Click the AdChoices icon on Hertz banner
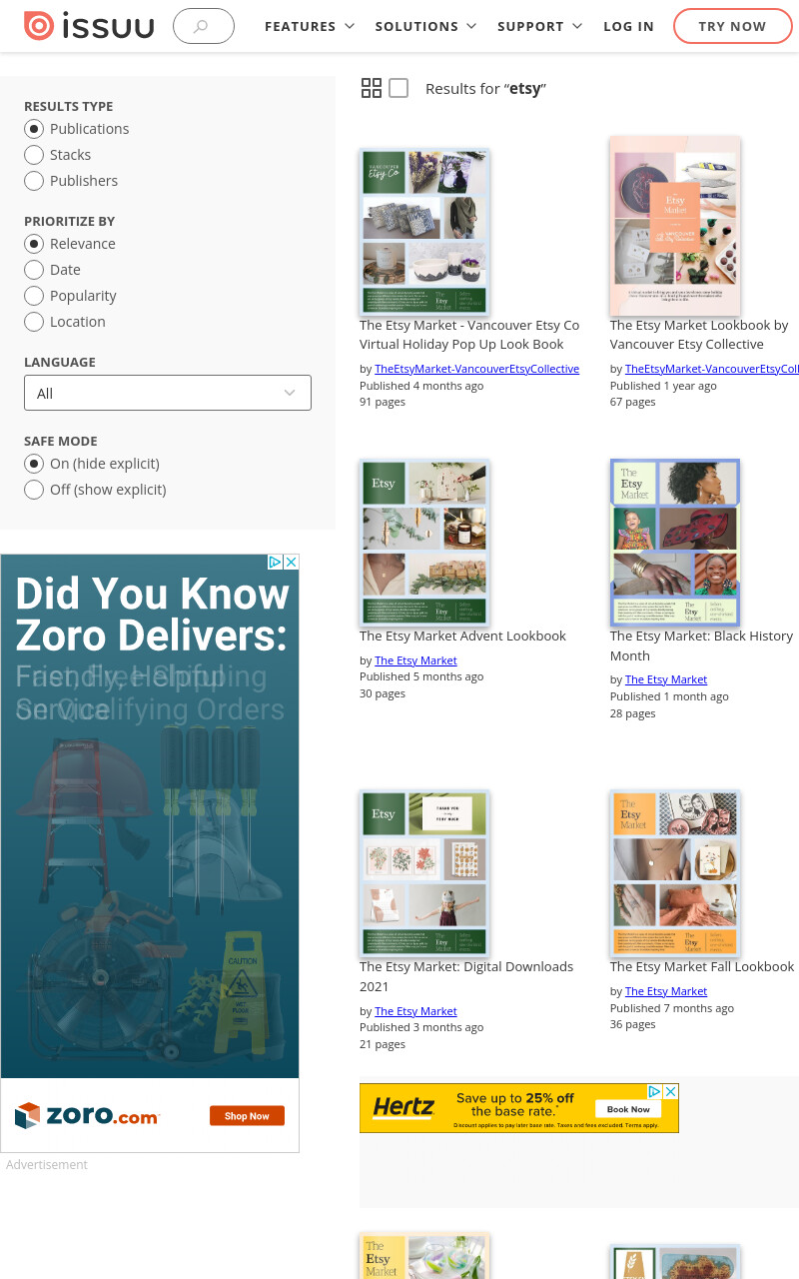Screen dimensions: 799x1279 tap(655, 1092)
